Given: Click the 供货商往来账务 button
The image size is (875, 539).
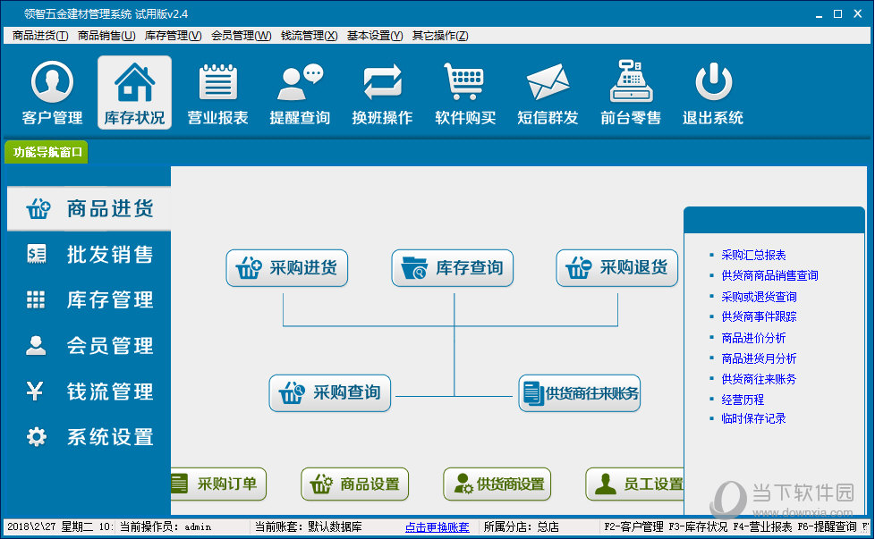Looking at the screenshot, I should coord(579,393).
